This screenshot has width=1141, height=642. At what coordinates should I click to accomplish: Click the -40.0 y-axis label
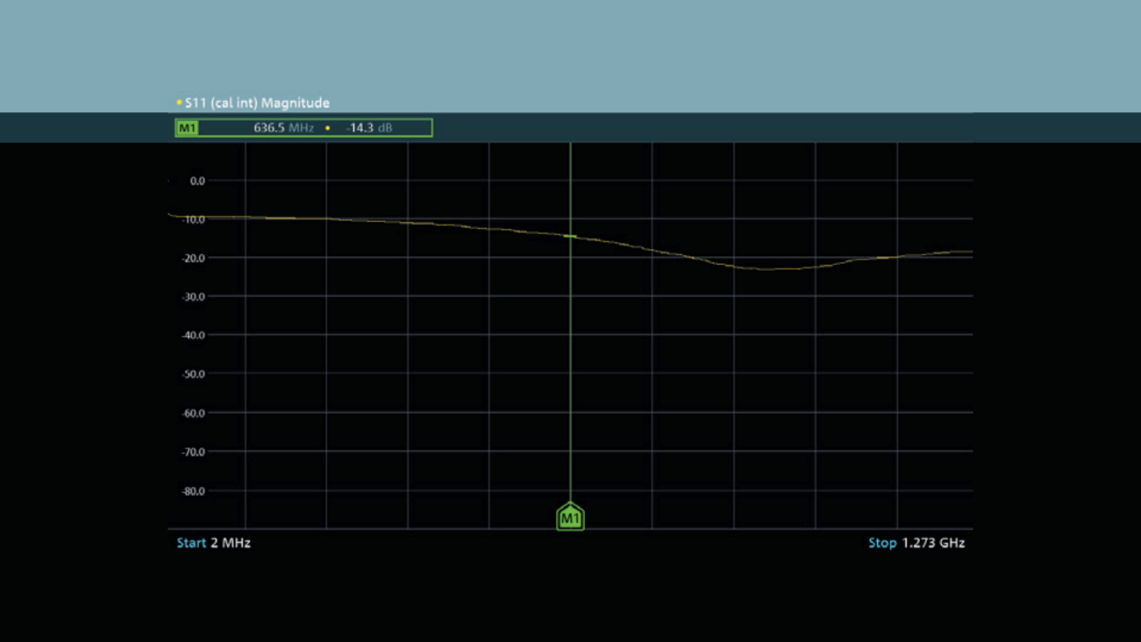click(x=195, y=336)
